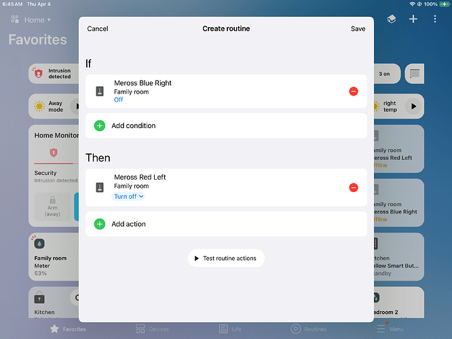Run Test routine actions
Viewport: 452px width, 339px height.
click(x=226, y=258)
